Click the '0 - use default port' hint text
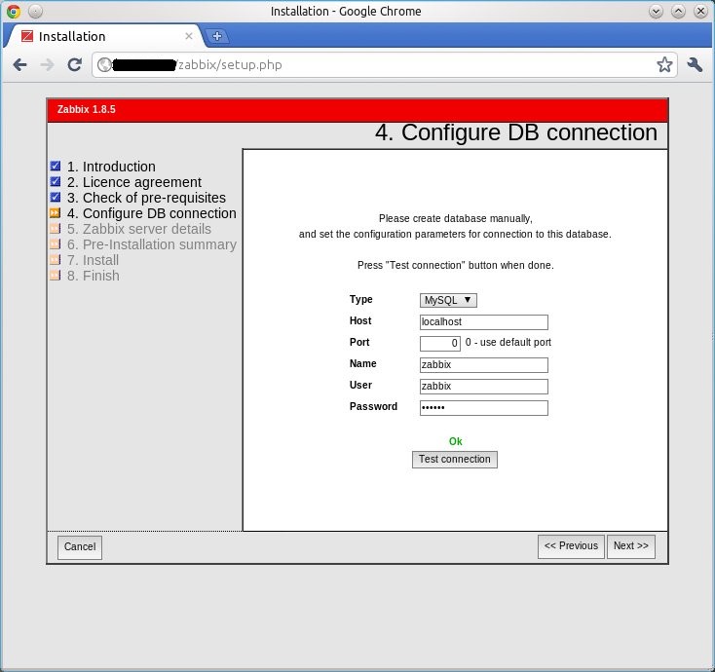 pos(508,343)
